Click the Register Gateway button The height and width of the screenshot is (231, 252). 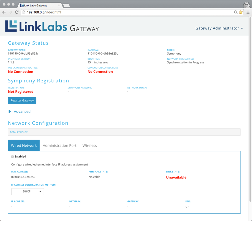tap(22, 101)
